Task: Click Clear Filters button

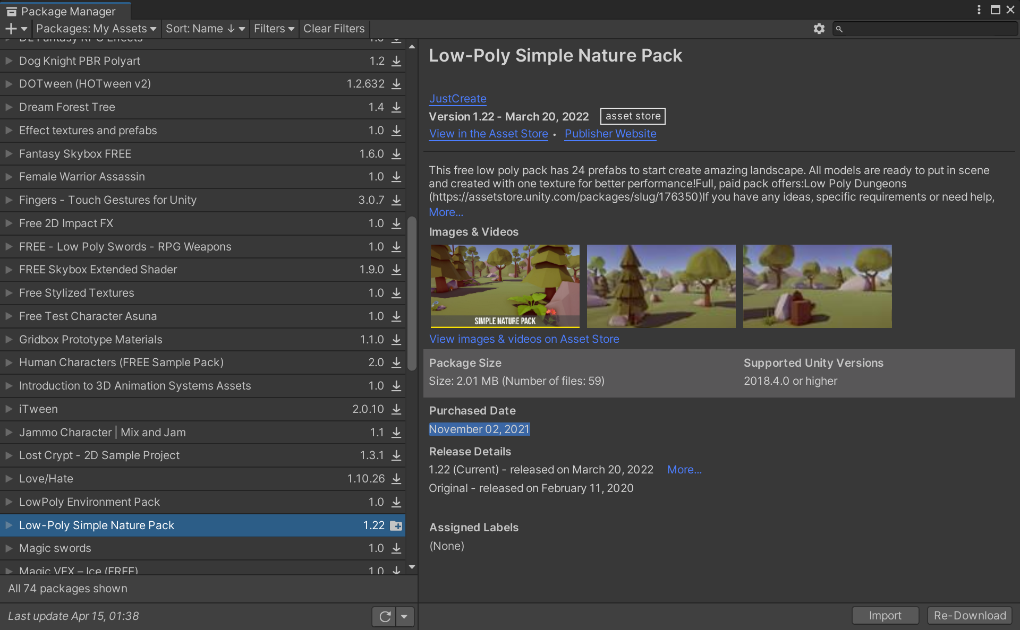Action: [x=334, y=28]
